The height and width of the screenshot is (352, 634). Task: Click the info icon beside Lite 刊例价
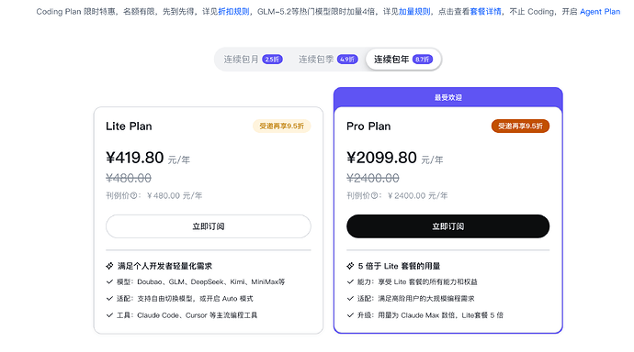pos(133,196)
